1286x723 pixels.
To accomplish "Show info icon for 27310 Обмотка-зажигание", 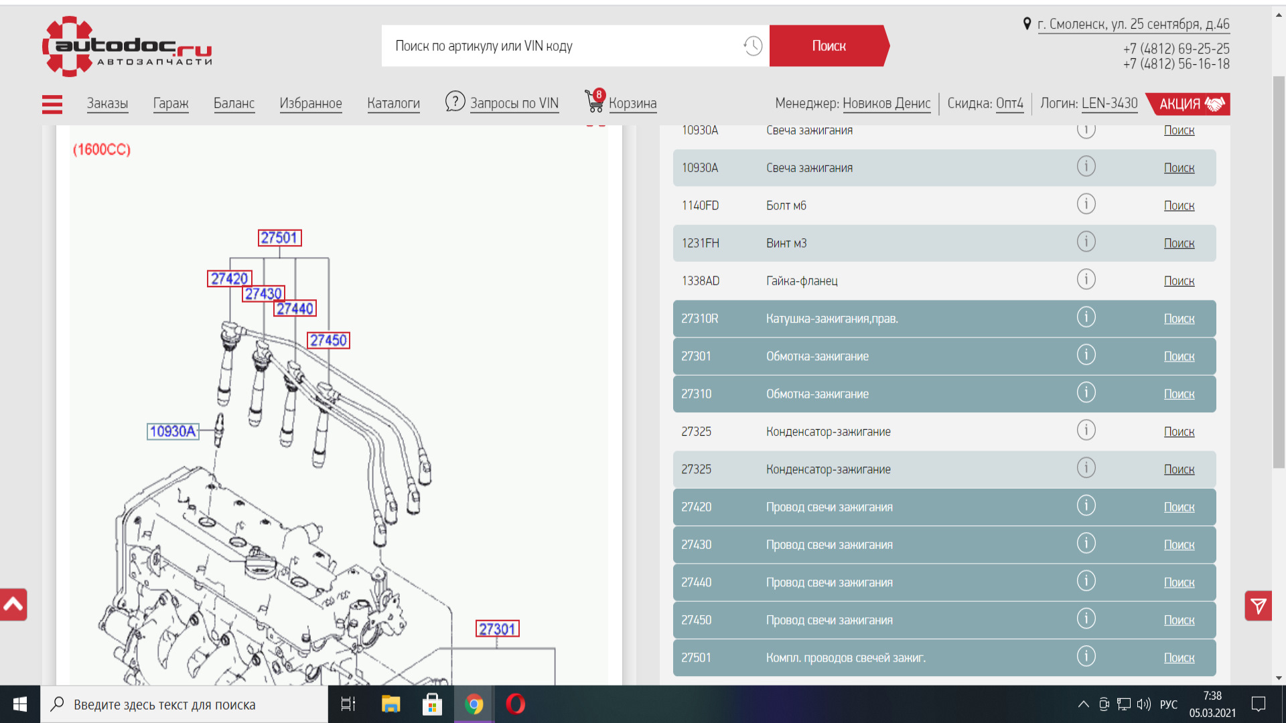I will coord(1086,392).
